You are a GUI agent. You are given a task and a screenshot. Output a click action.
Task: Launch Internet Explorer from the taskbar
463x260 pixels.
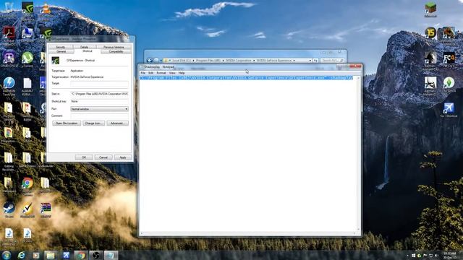pyautogui.click(x=21, y=255)
